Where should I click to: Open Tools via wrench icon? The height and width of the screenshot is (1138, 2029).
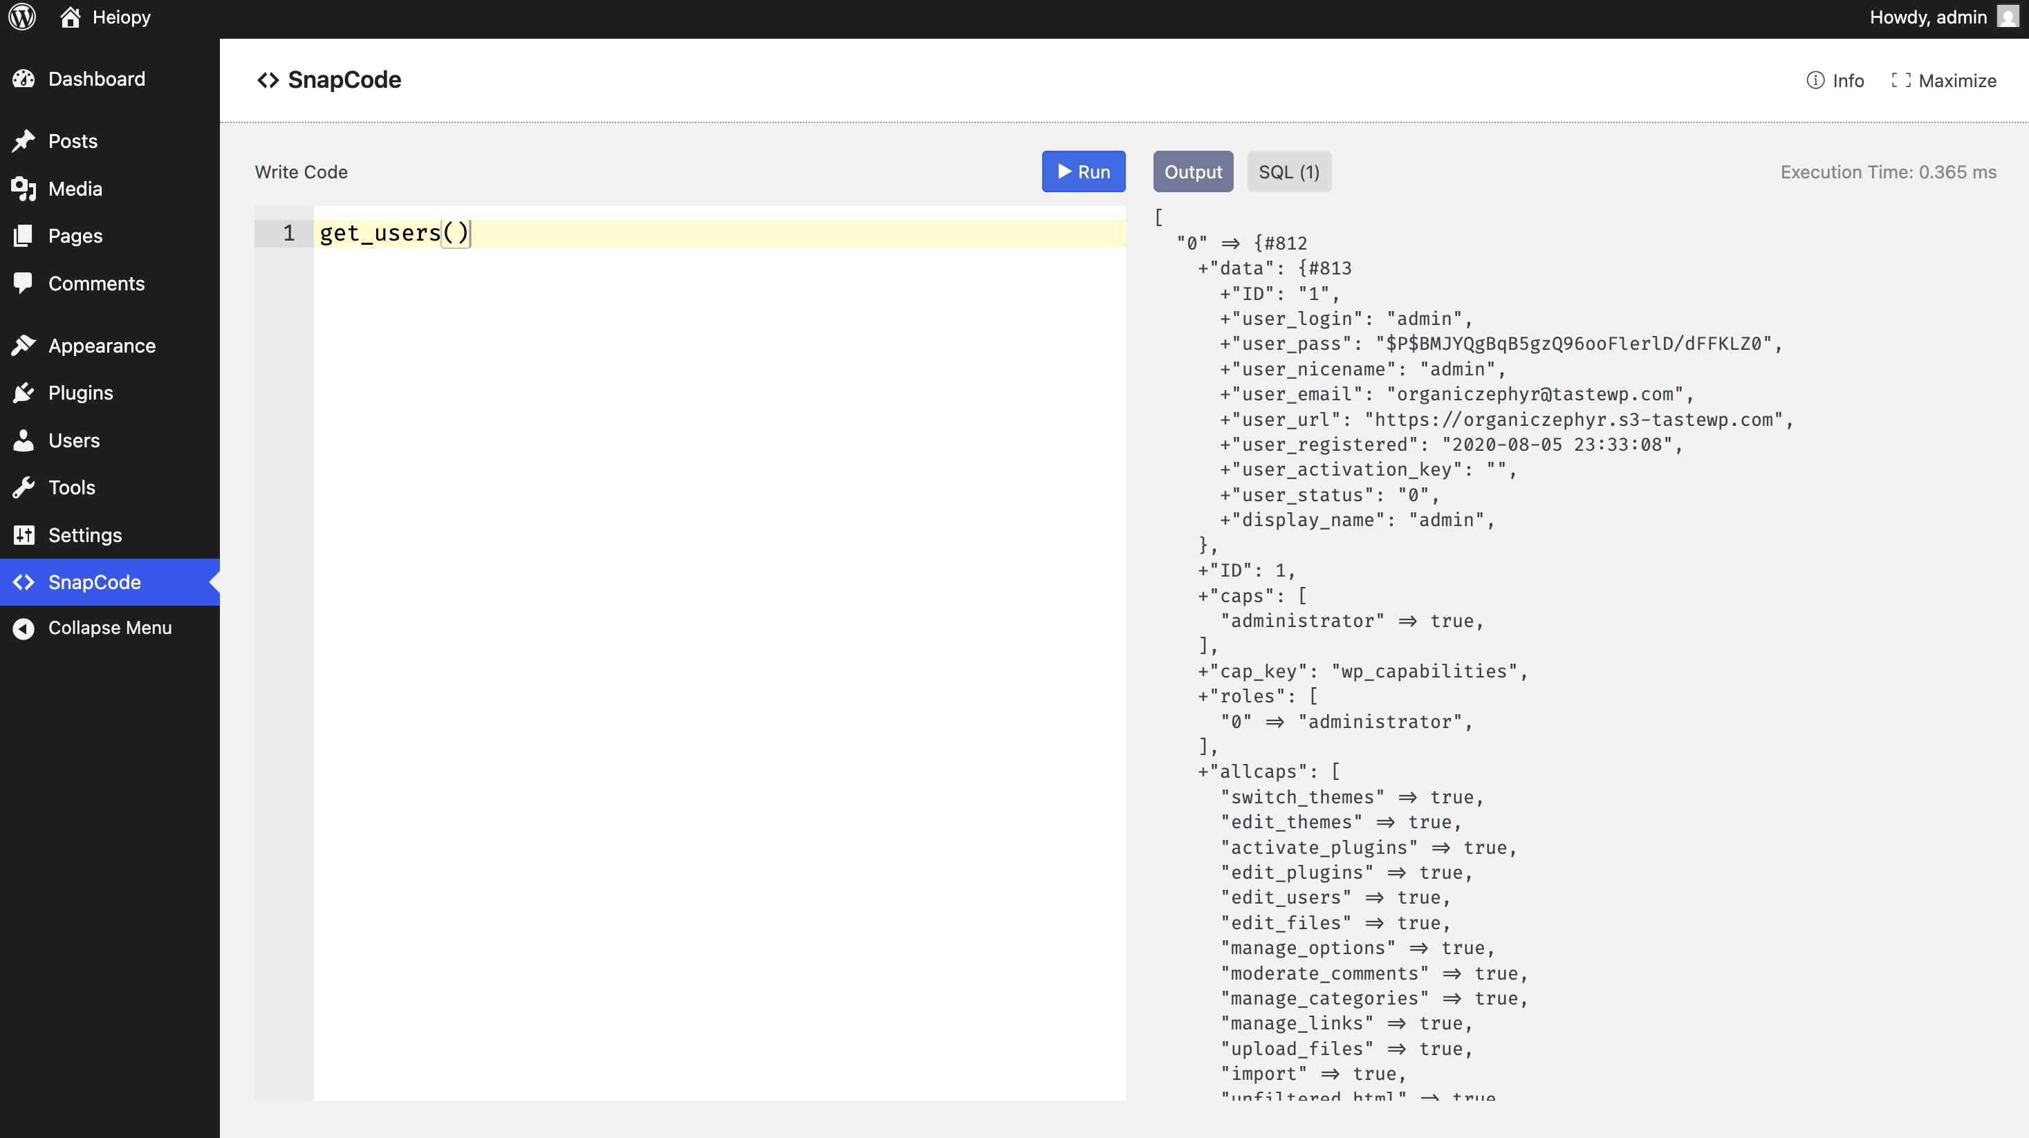[24, 487]
